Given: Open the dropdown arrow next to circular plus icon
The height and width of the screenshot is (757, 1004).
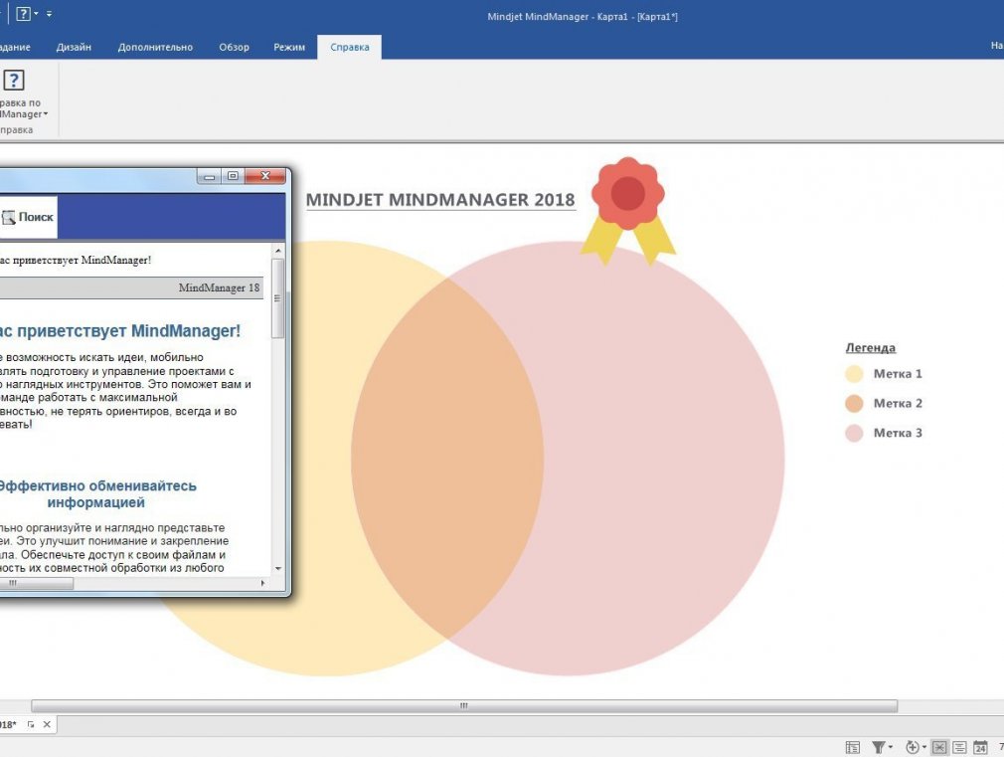Looking at the screenshot, I should (x=923, y=747).
